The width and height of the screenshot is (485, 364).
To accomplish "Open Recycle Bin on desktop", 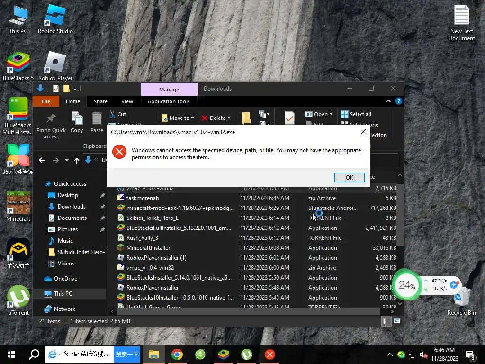I will coord(461,302).
